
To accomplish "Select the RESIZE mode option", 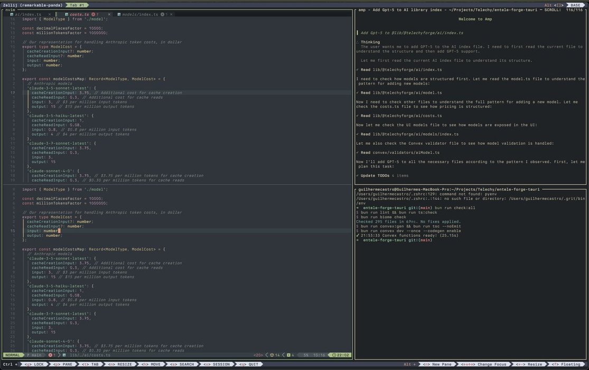I will point(120,364).
